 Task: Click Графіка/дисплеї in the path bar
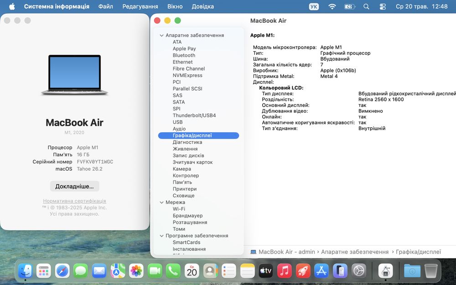click(x=418, y=252)
